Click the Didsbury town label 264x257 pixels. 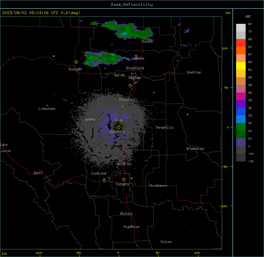pyautogui.click(x=117, y=132)
